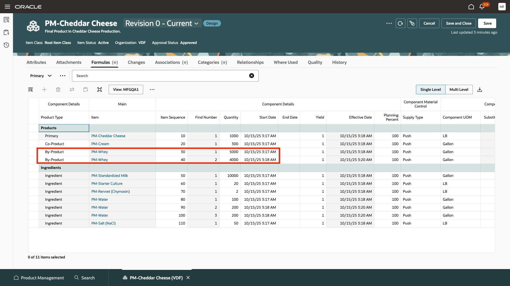The image size is (510, 286).
Task: Click the add row plus icon
Action: pos(44,90)
